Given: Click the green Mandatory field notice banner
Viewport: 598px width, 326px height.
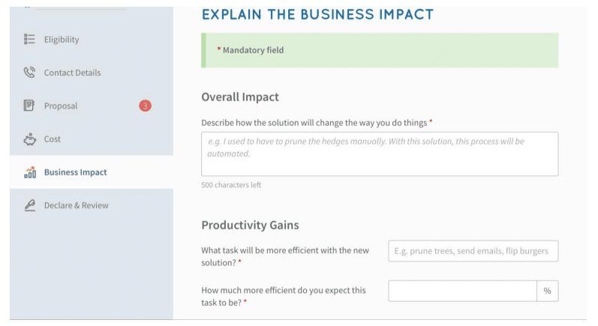Looking at the screenshot, I should [380, 50].
